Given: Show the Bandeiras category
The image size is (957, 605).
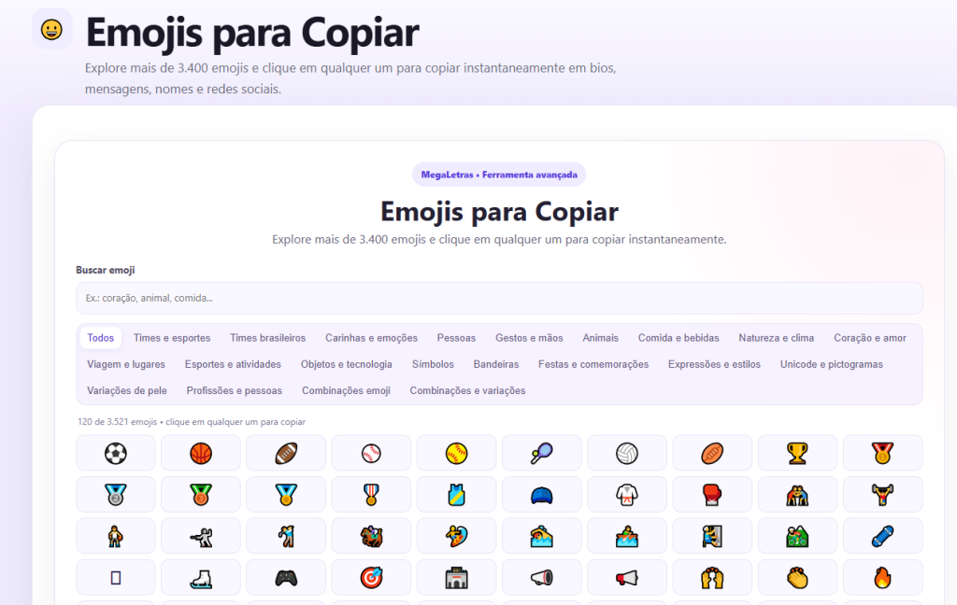Looking at the screenshot, I should click(496, 364).
